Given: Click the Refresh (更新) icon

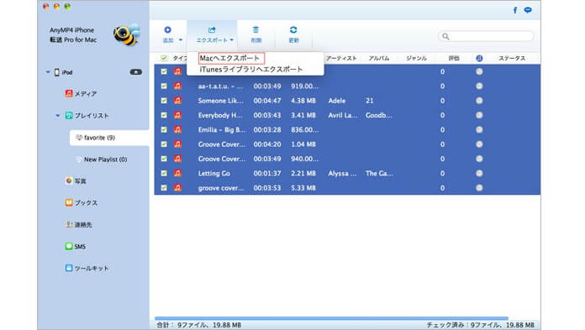Looking at the screenshot, I should [x=293, y=30].
